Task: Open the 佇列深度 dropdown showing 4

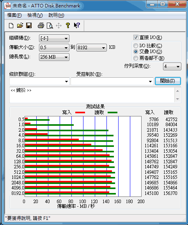Action: (172, 66)
